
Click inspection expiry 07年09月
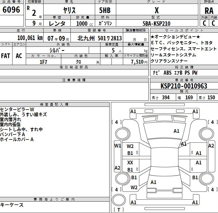(x=58, y=38)
